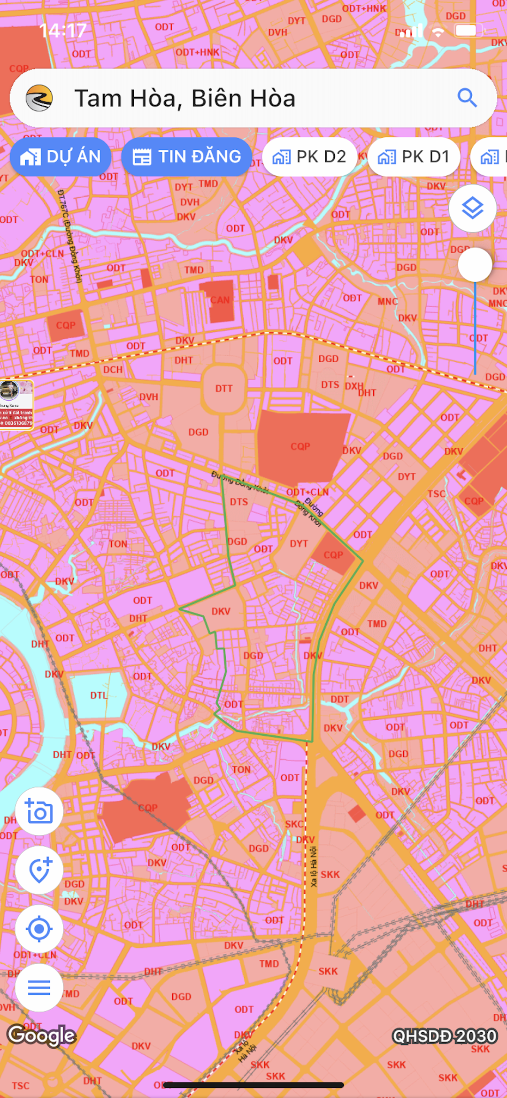Image resolution: width=507 pixels, height=1098 pixels.
Task: Tap the DTL lake parcel
Action: tap(99, 695)
